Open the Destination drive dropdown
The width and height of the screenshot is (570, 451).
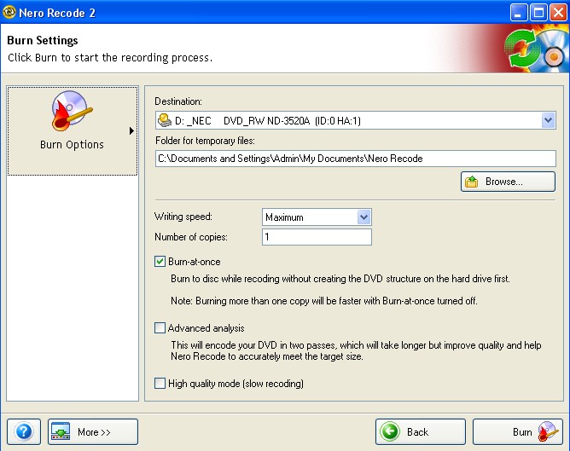pos(548,121)
